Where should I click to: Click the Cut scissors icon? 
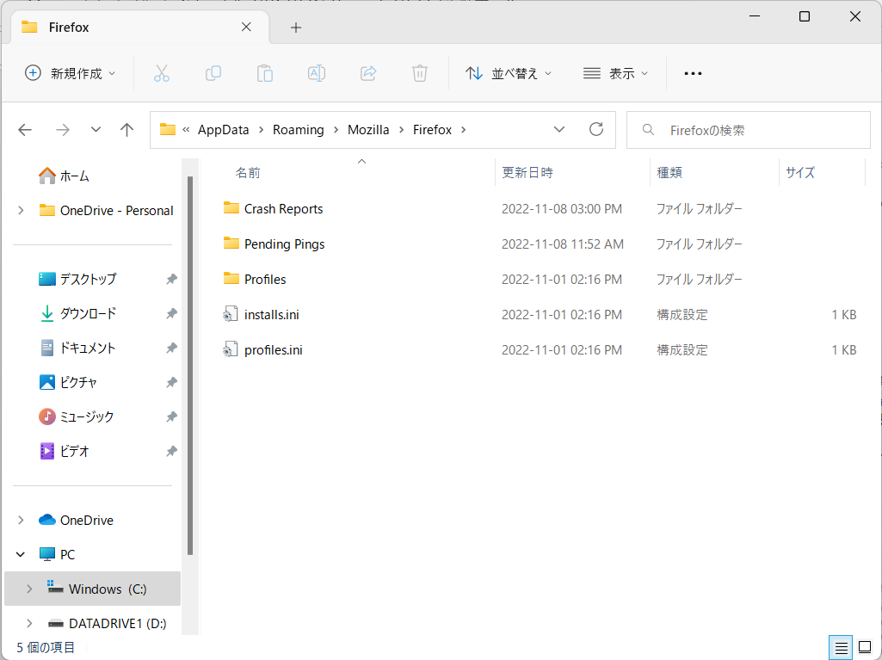click(162, 73)
